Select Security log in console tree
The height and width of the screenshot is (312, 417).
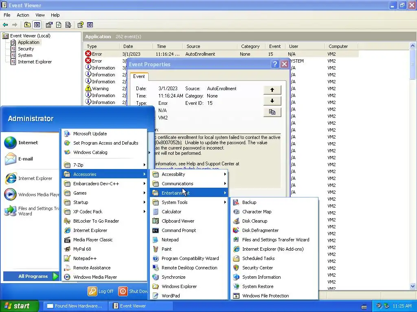tap(26, 49)
